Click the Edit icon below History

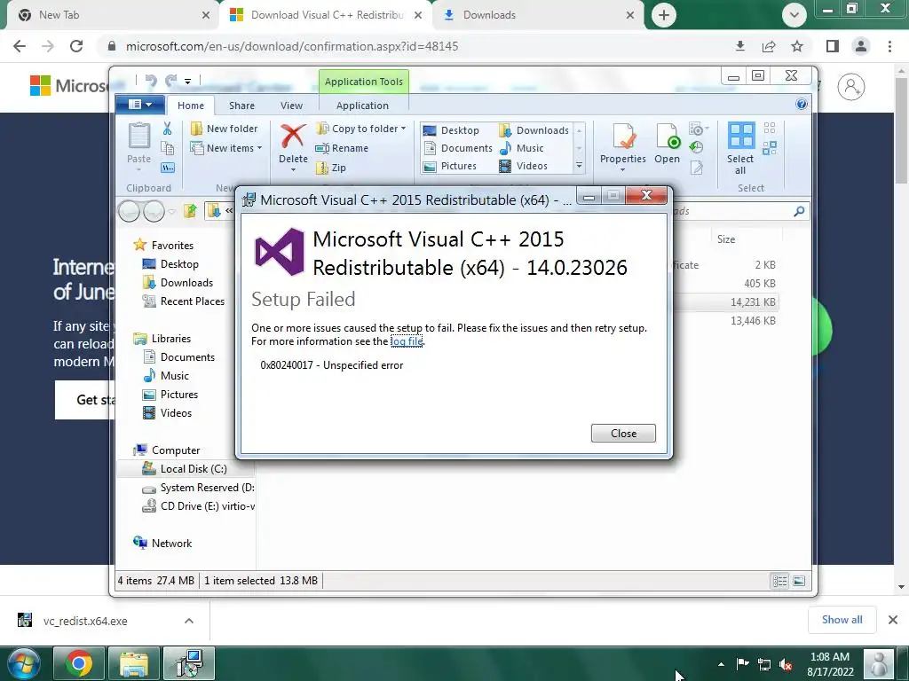pos(696,168)
